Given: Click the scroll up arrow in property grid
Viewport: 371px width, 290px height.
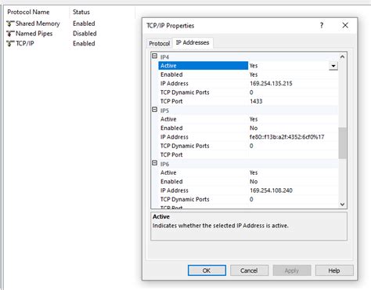Looking at the screenshot, I should [342, 56].
